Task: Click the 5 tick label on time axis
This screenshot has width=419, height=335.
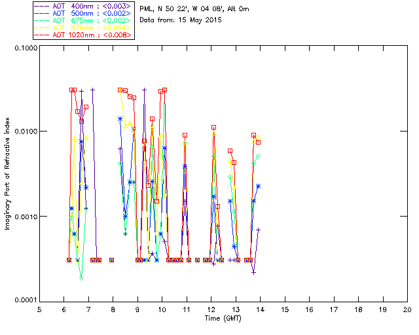Action: tap(39, 309)
